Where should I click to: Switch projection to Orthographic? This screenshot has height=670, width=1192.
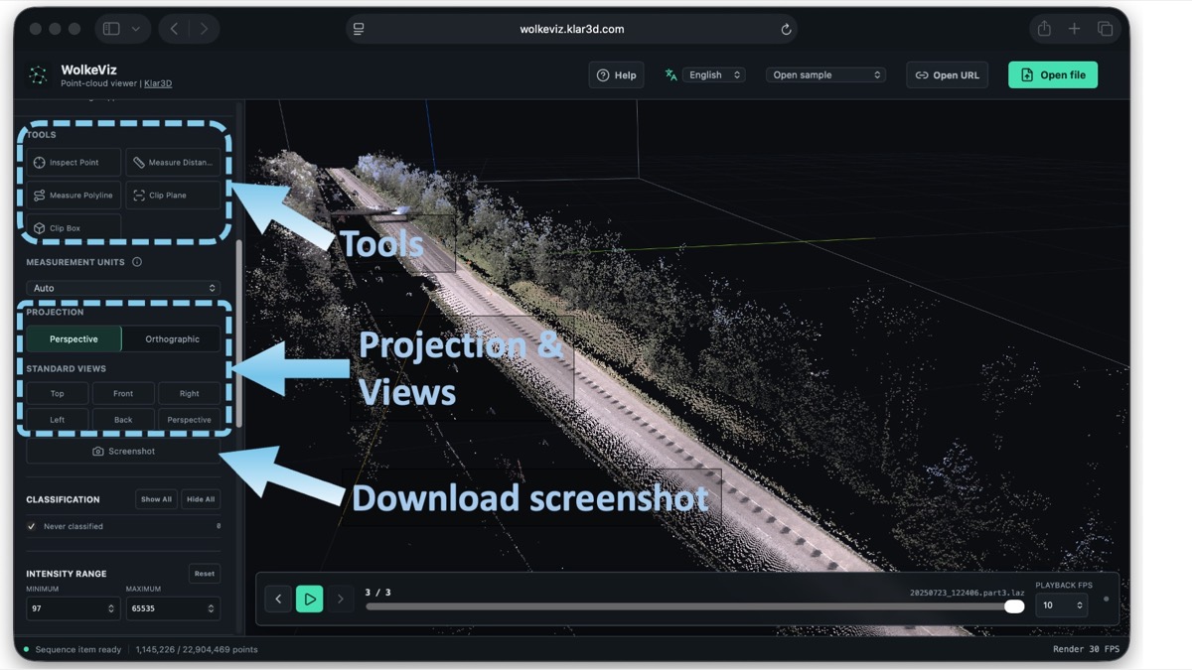(x=172, y=338)
